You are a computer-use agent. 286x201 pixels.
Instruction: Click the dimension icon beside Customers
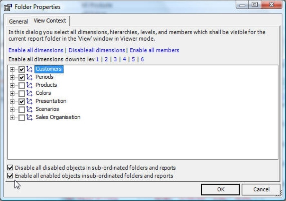30,69
